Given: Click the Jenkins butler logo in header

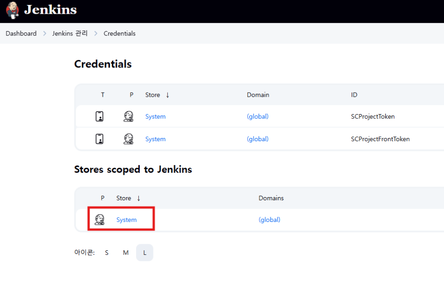Looking at the screenshot, I should pos(12,10).
